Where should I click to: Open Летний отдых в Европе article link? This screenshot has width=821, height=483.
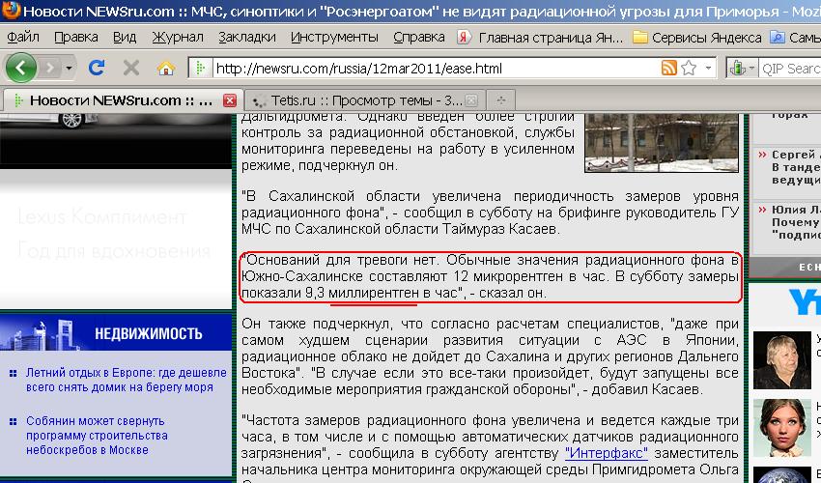click(x=127, y=380)
